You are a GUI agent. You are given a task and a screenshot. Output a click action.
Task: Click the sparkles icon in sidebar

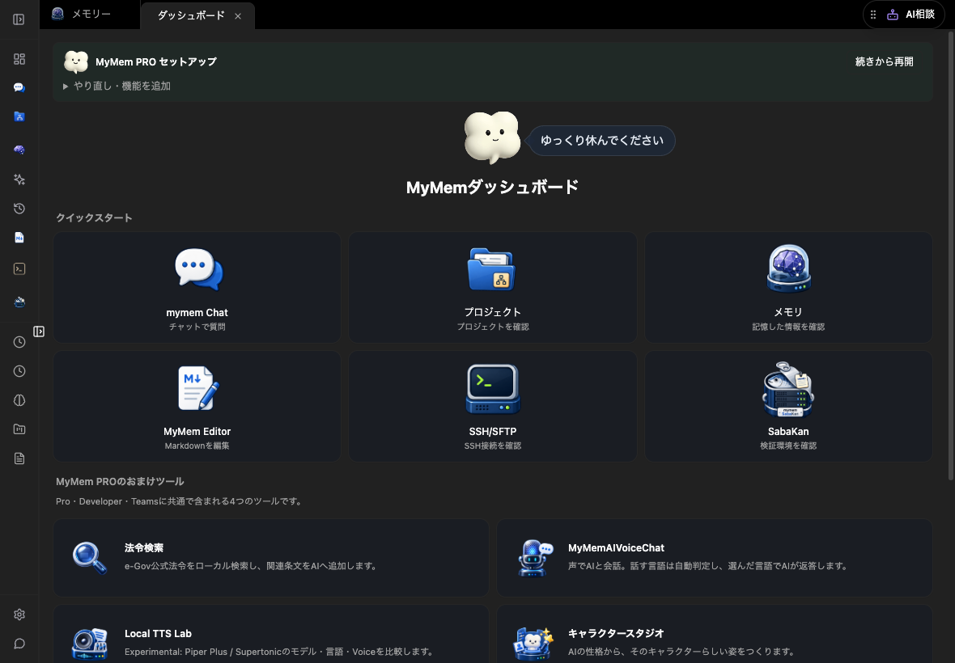tap(19, 179)
